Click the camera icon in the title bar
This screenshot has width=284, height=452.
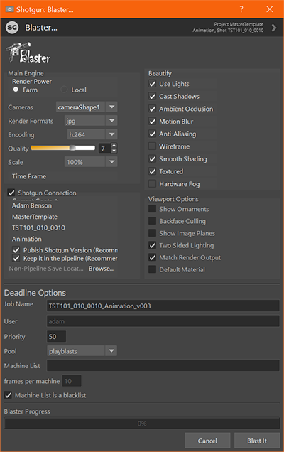9,9
